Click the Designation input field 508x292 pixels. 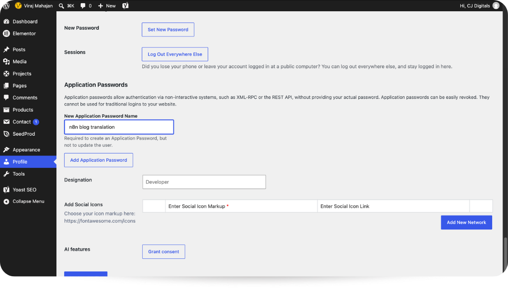204,182
